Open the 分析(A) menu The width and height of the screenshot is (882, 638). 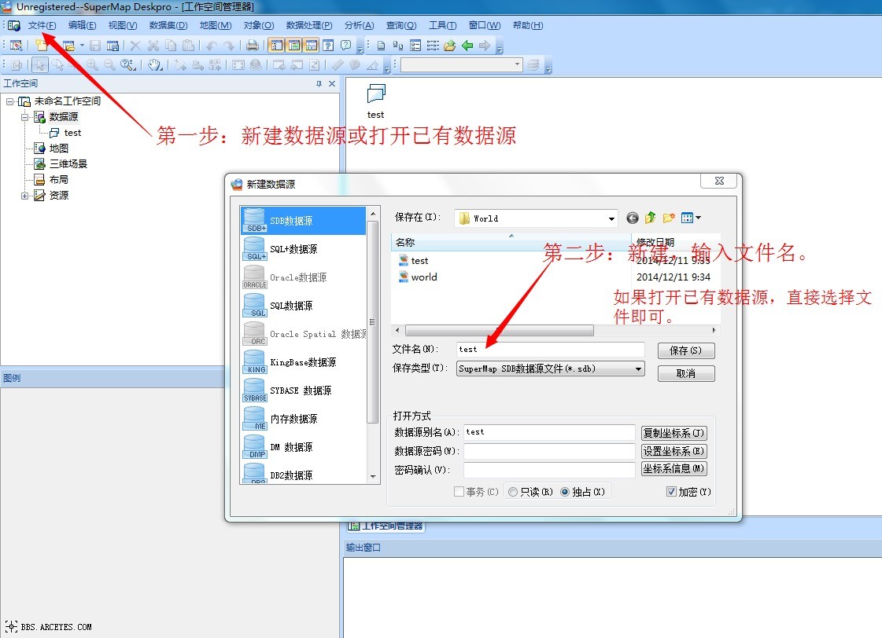[x=359, y=25]
